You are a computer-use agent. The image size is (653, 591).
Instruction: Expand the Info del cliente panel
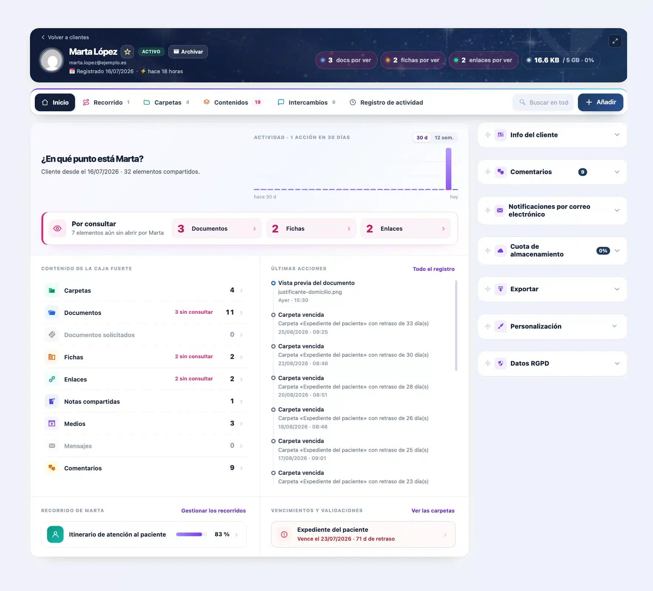[x=617, y=135]
